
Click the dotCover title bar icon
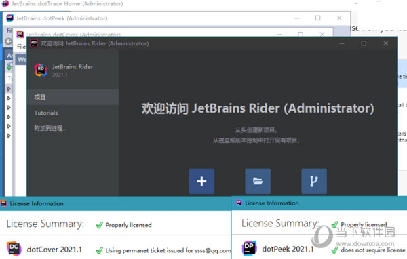click(x=20, y=34)
